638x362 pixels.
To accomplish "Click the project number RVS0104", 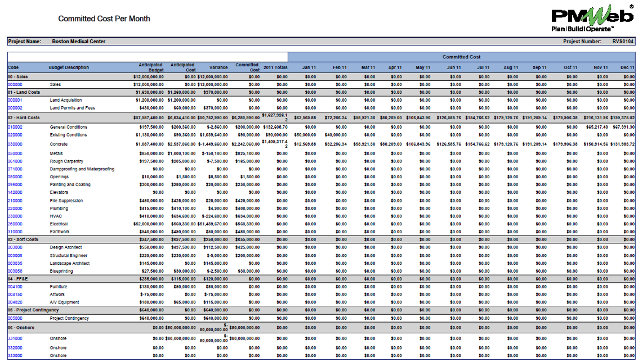I will pyautogui.click(x=623, y=42).
